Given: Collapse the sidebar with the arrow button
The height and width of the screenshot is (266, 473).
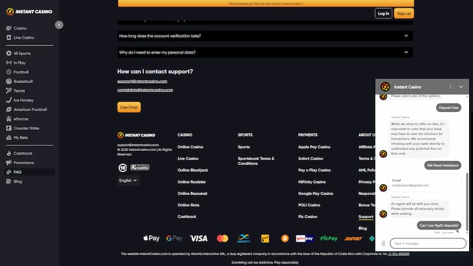Looking at the screenshot, I should (59, 25).
